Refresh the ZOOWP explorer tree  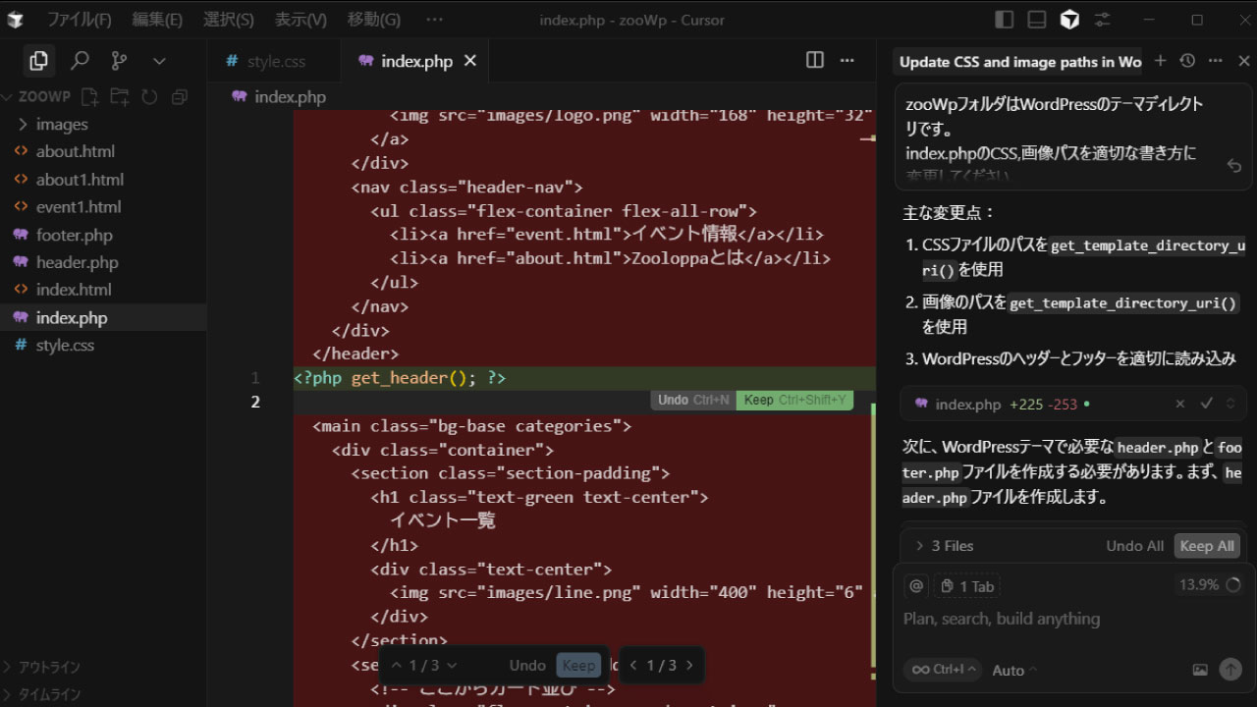click(x=149, y=96)
